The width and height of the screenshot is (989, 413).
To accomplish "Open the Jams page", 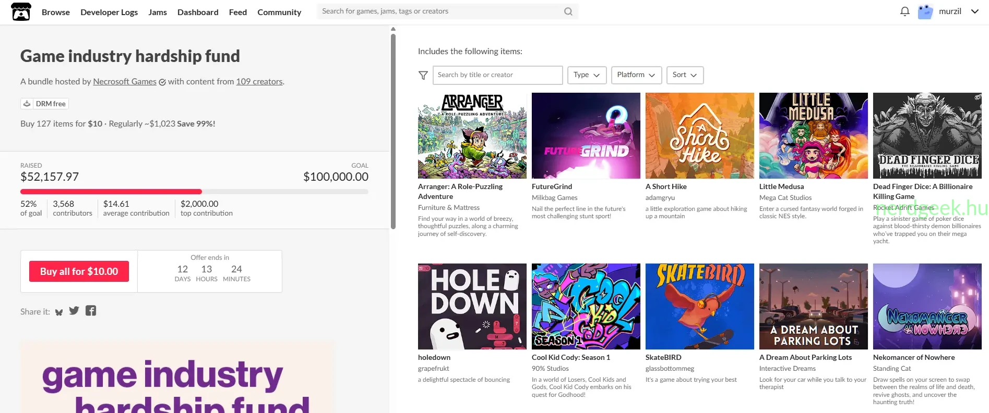I will coord(158,12).
